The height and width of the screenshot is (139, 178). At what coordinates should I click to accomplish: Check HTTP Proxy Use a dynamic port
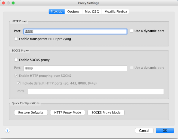(x=131, y=31)
